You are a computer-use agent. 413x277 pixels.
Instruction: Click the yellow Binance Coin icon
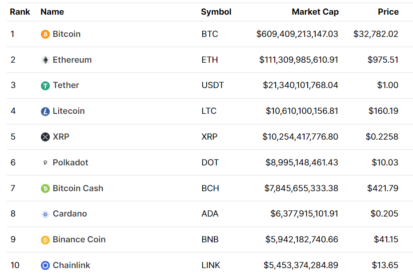point(45,240)
